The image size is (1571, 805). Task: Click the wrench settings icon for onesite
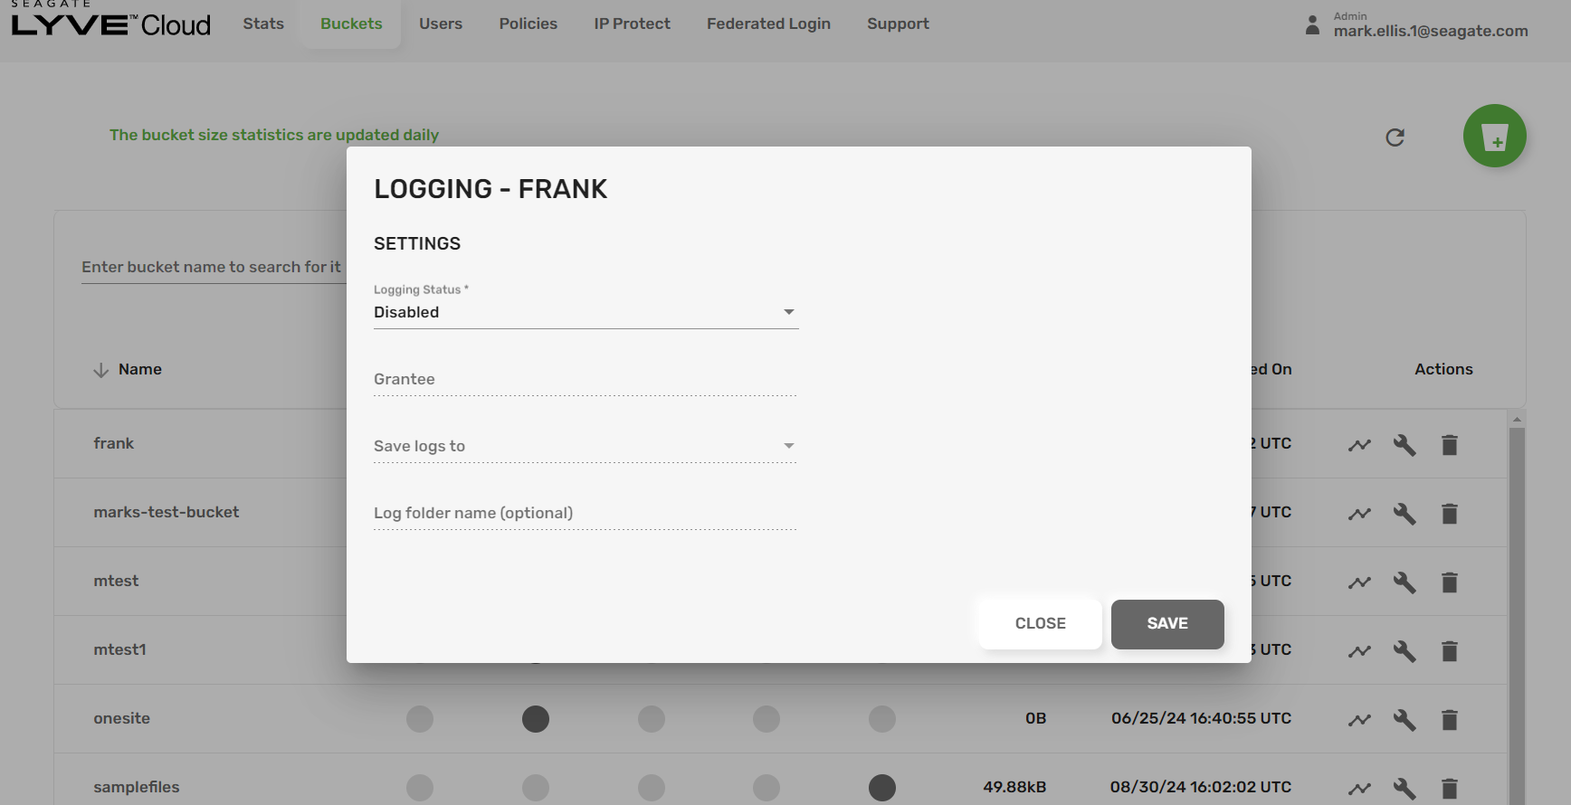point(1404,720)
